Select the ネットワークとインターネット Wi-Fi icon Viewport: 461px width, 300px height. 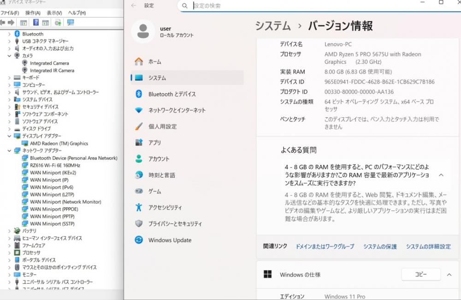139,110
